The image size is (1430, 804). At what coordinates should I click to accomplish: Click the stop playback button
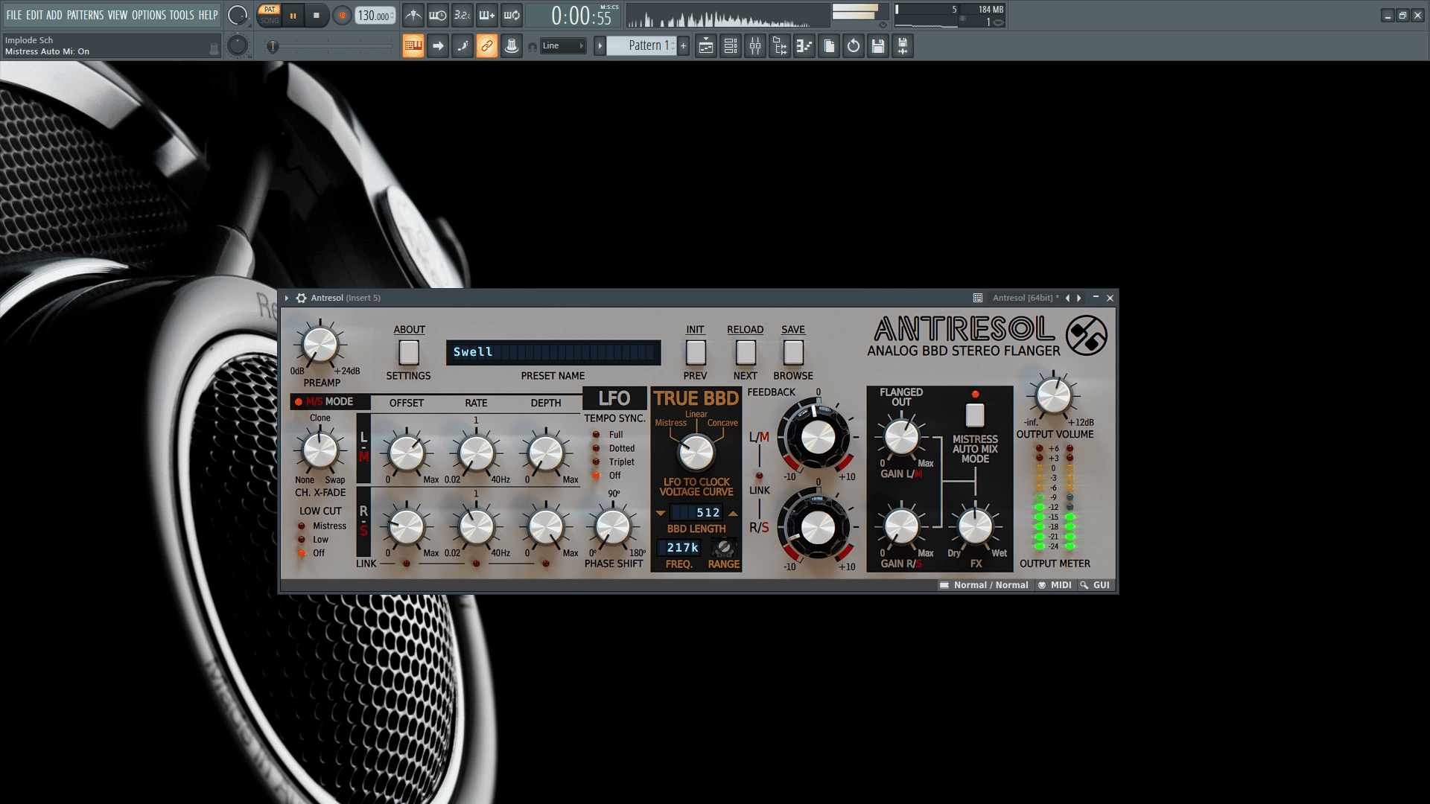pyautogui.click(x=317, y=16)
